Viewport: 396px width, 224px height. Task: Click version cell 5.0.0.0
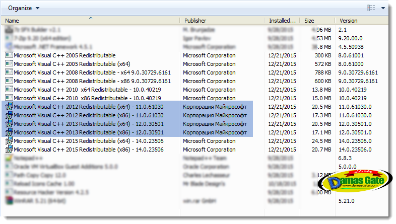click(x=348, y=167)
